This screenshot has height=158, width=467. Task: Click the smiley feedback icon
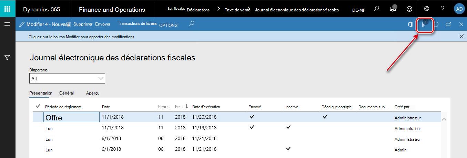point(409,9)
